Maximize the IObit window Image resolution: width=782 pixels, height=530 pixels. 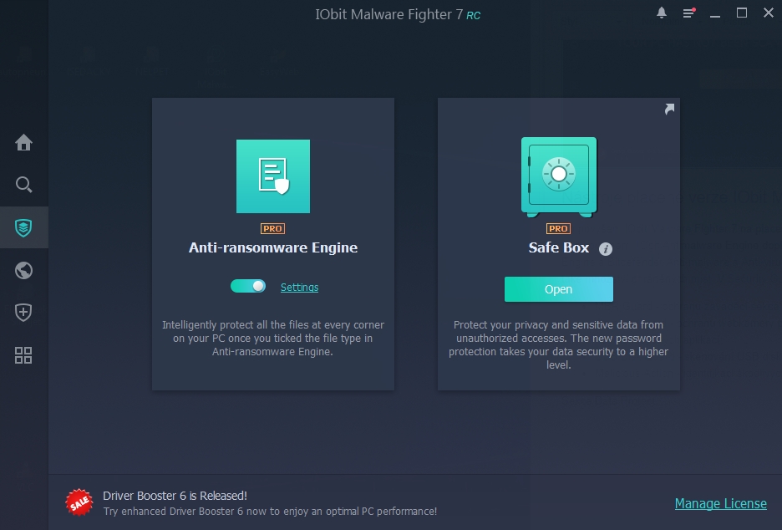point(742,13)
